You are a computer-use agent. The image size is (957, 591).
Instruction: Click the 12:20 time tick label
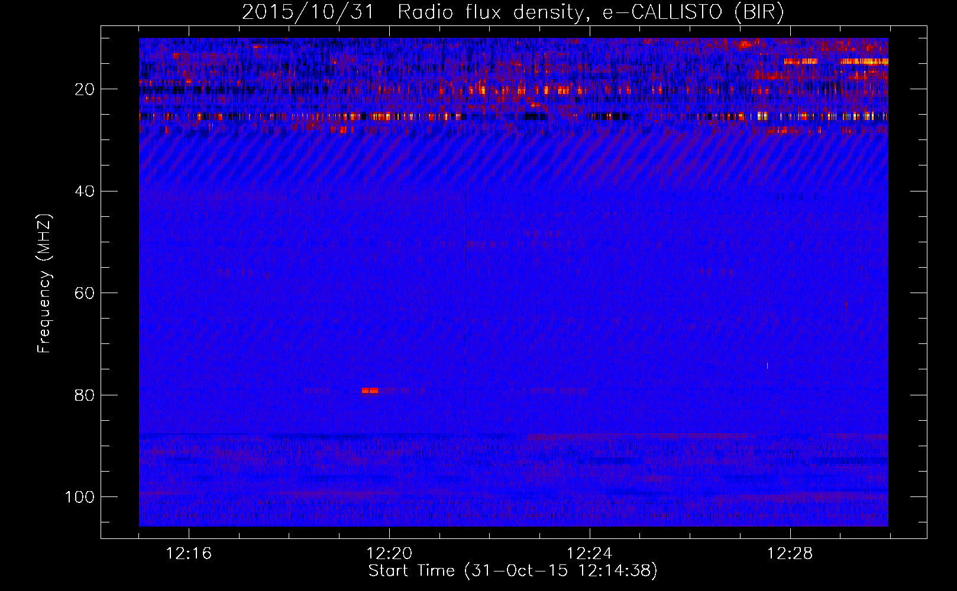(x=389, y=554)
